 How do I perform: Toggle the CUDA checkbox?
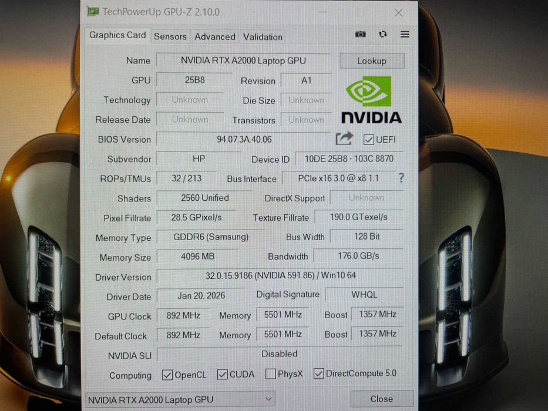point(222,375)
